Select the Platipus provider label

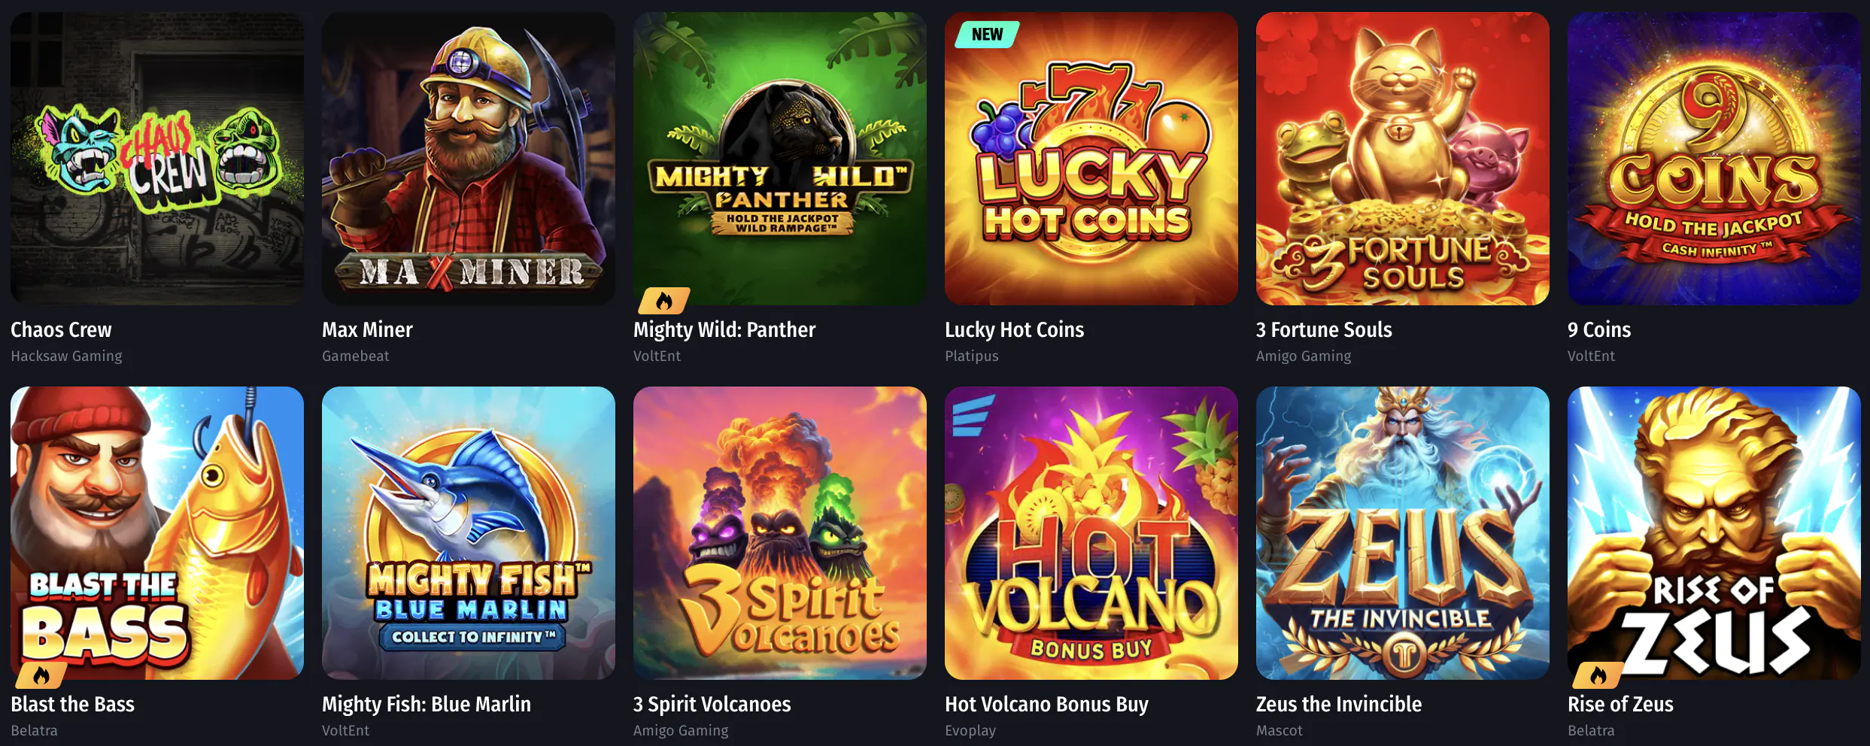[x=972, y=356]
